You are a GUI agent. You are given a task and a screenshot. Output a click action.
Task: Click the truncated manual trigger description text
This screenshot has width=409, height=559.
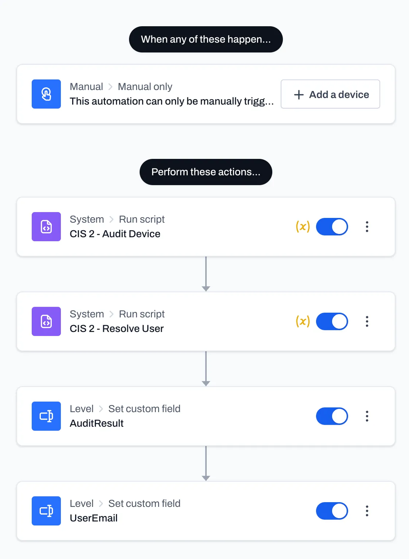pyautogui.click(x=171, y=101)
